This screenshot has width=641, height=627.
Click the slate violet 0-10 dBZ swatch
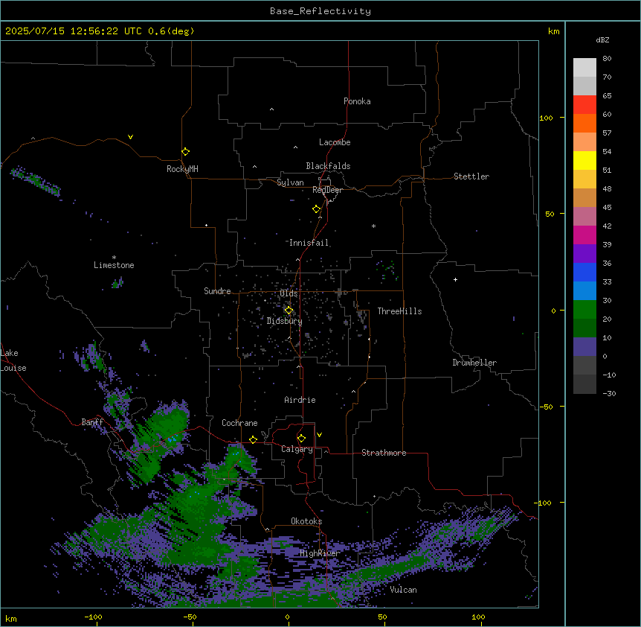tap(584, 347)
